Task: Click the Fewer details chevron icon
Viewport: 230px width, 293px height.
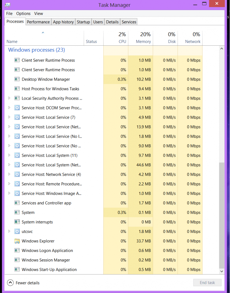Action: [x=10, y=283]
